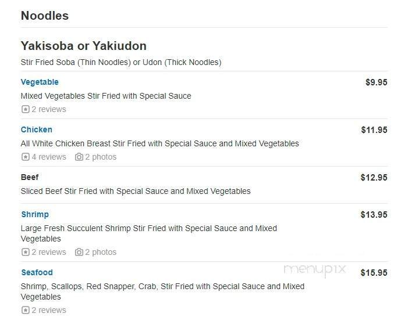Click the star icon under Shrimp
The width and height of the screenshot is (419, 317).
[x=25, y=252]
